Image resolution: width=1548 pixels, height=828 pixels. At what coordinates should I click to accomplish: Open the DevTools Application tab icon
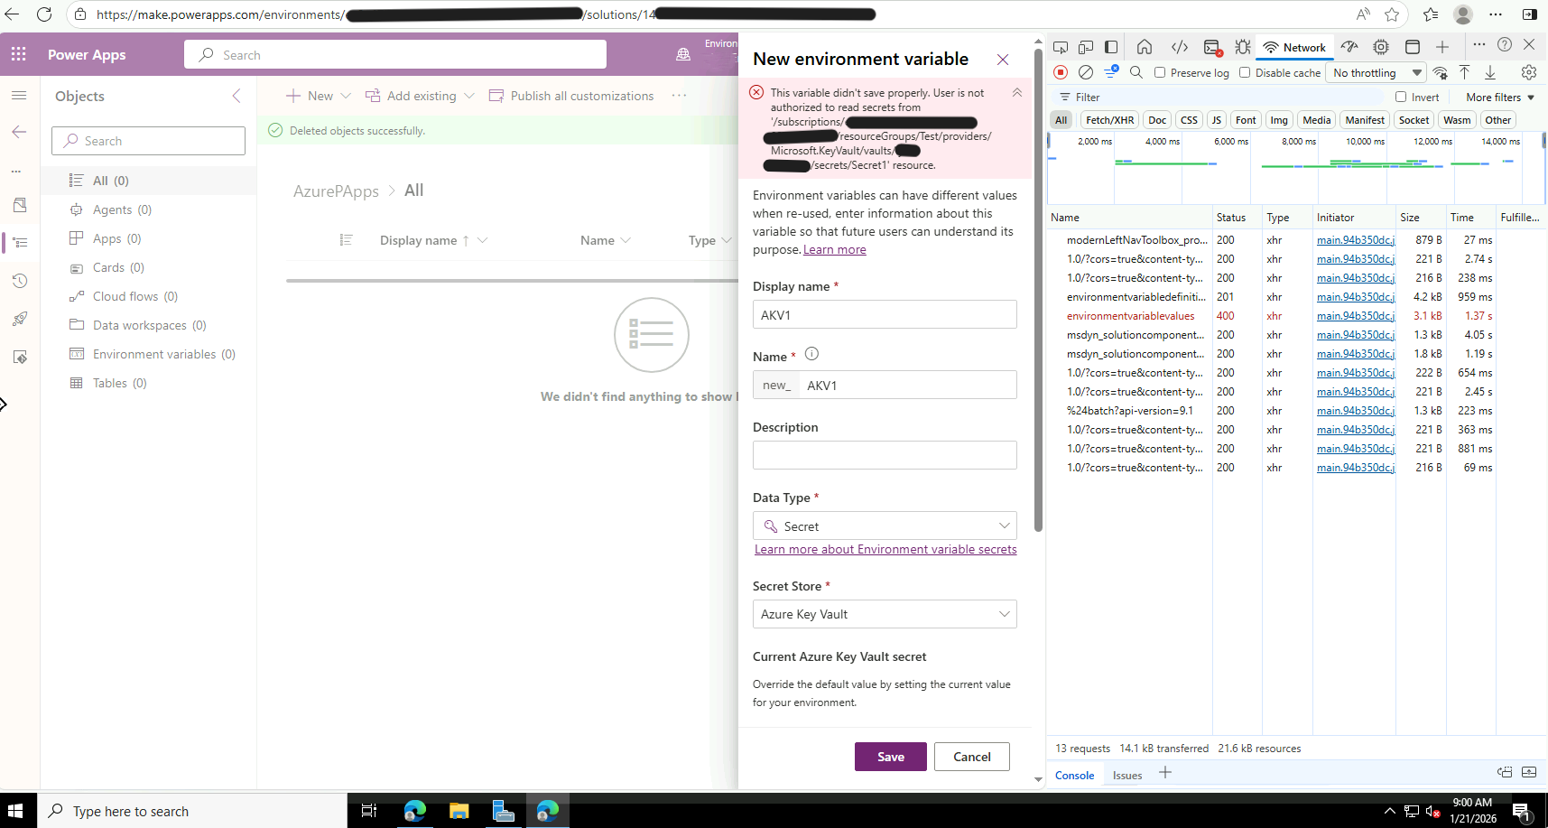point(1413,47)
